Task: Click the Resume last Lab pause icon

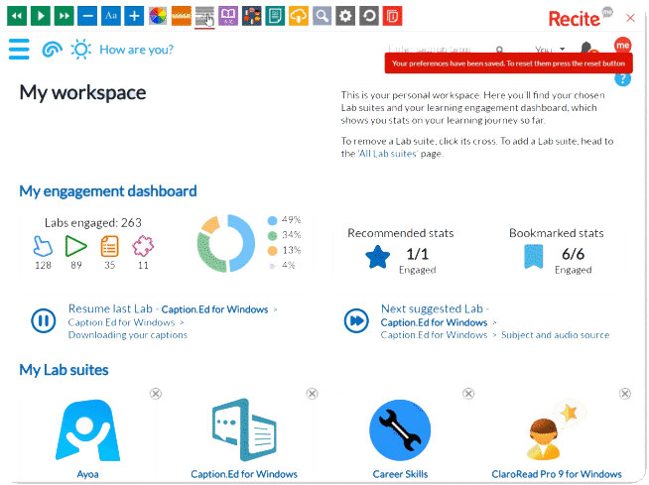Action: (x=44, y=320)
